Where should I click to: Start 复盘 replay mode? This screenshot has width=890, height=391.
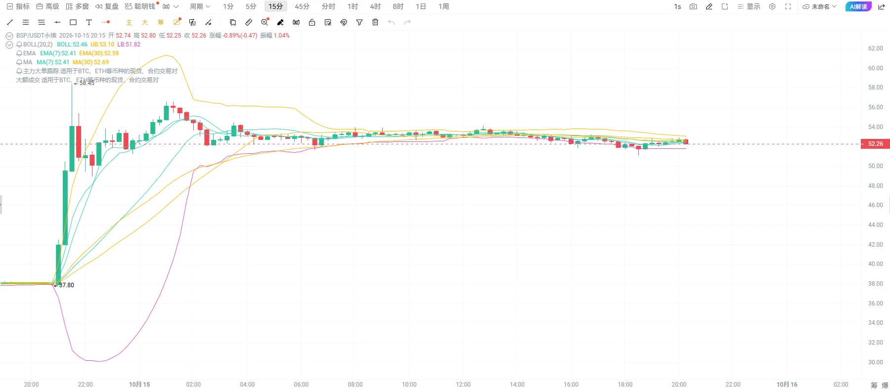coord(107,6)
